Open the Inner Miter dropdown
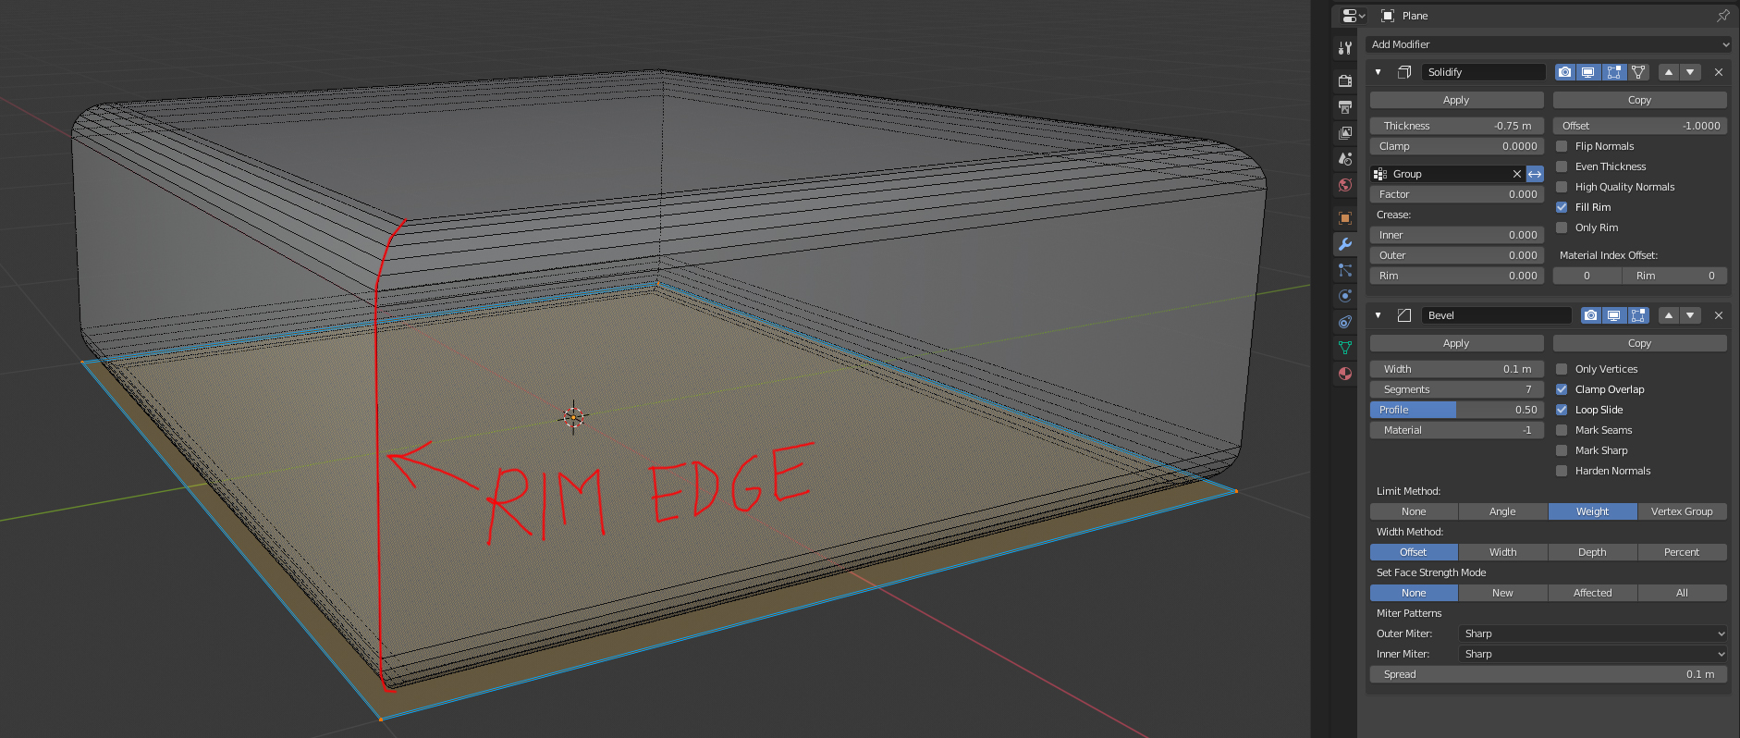The image size is (1740, 738). [x=1594, y=654]
